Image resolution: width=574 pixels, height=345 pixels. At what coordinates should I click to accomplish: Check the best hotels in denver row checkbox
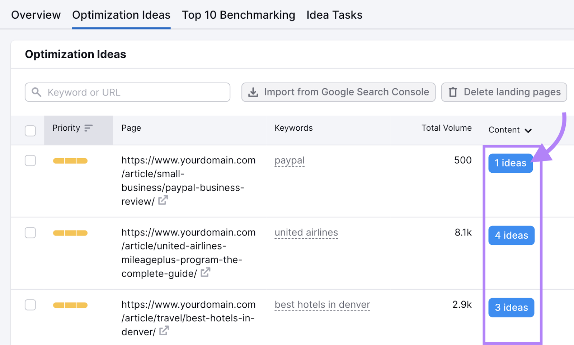(30, 305)
